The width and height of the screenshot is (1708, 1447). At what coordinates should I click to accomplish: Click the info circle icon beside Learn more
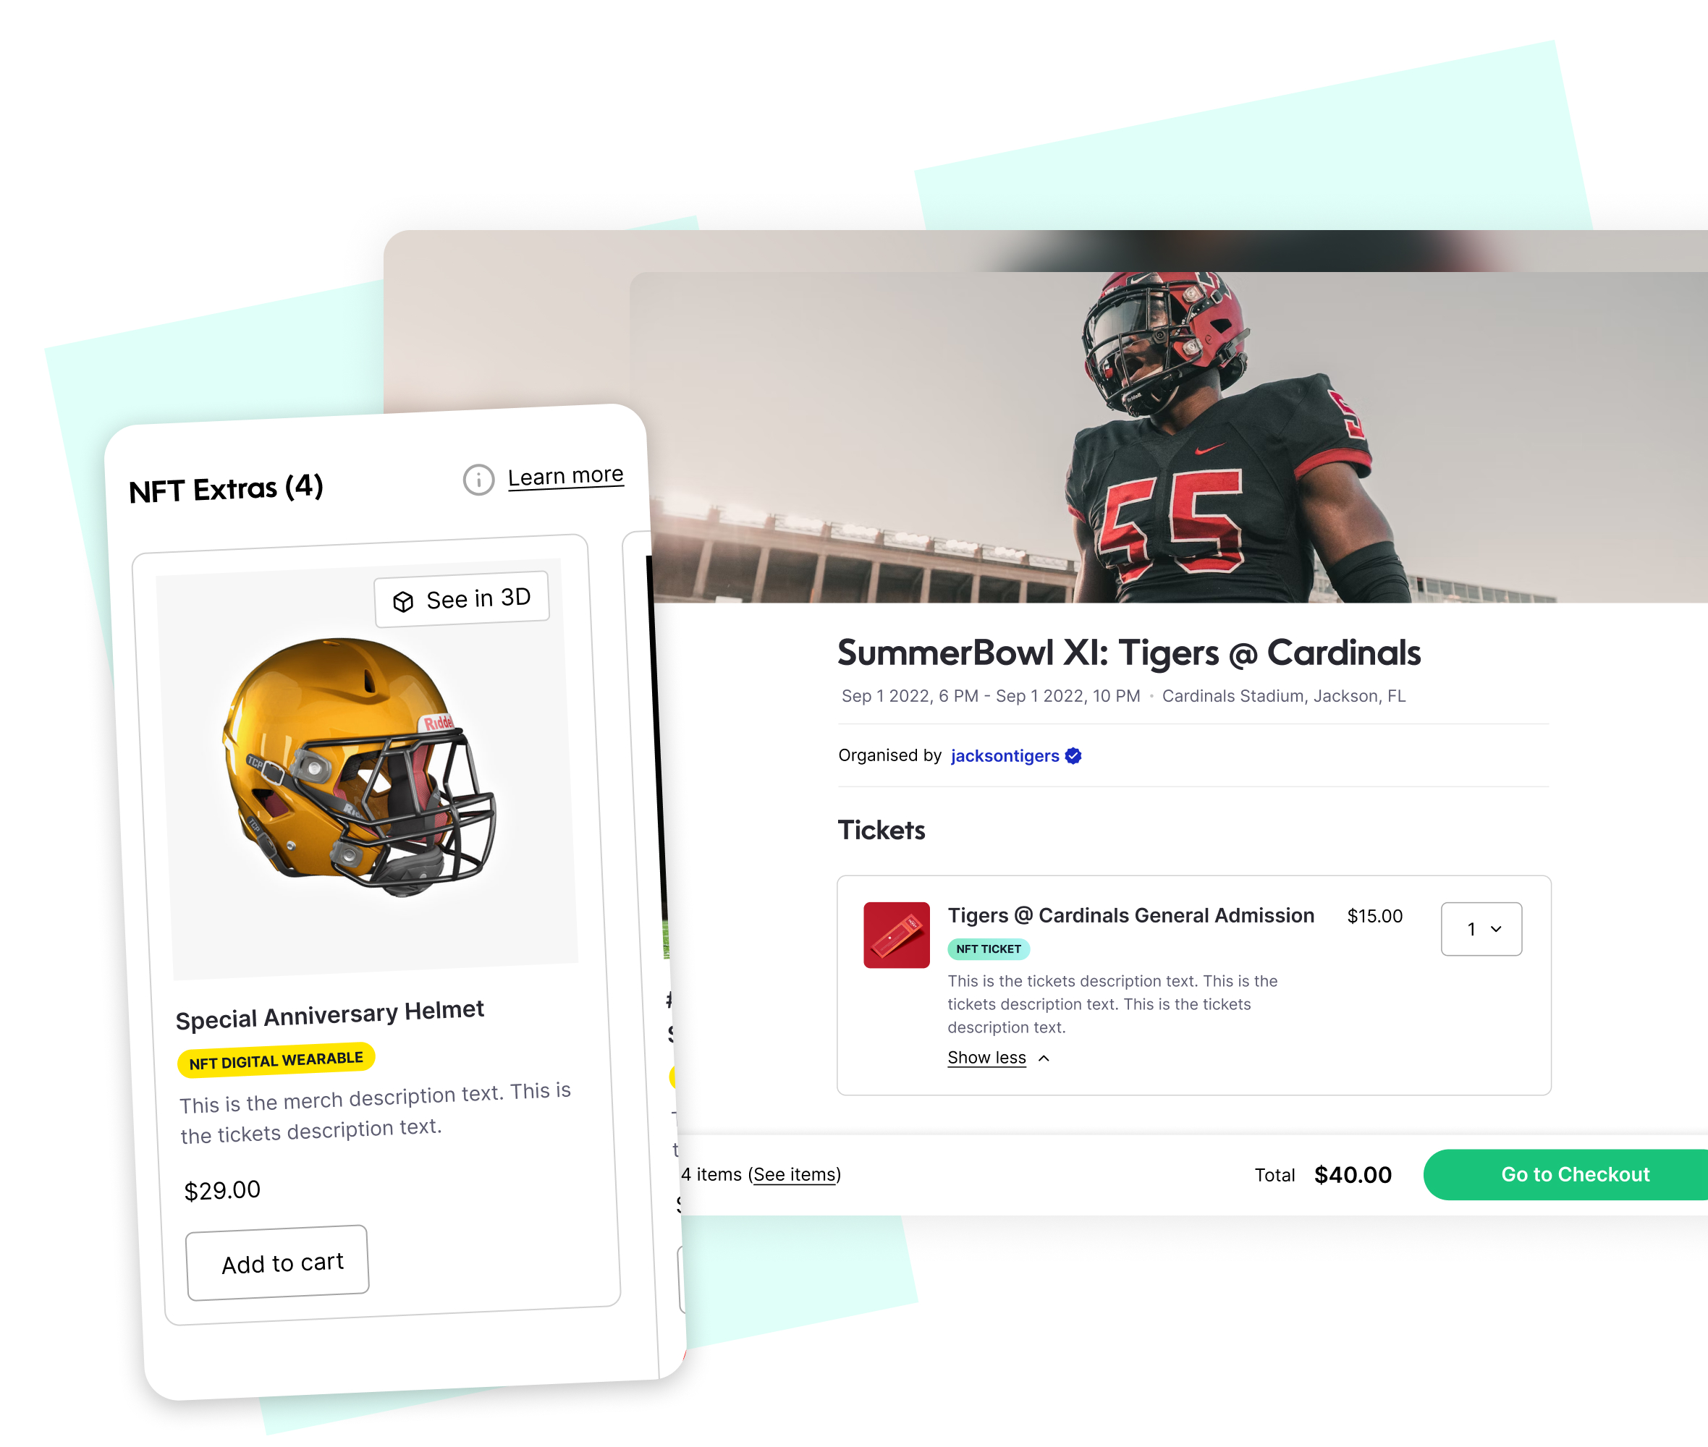(478, 480)
